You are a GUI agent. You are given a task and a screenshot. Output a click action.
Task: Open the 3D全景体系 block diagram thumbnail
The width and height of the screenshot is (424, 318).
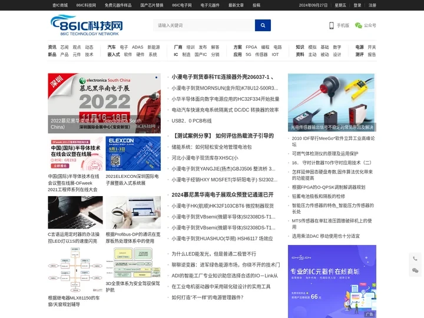[133, 263]
